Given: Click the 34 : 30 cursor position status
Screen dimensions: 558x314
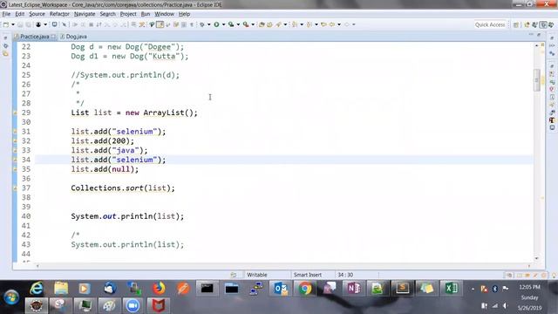Looking at the screenshot, I should point(345,275).
